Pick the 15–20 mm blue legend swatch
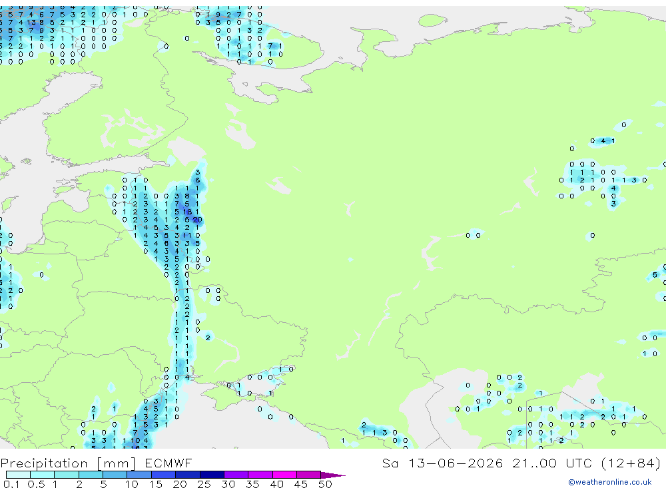The height and width of the screenshot is (488, 666). click(x=163, y=475)
